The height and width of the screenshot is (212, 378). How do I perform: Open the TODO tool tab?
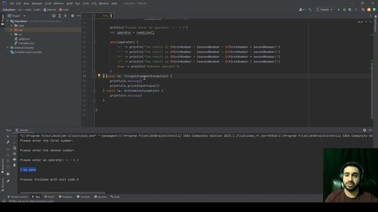coord(49,197)
